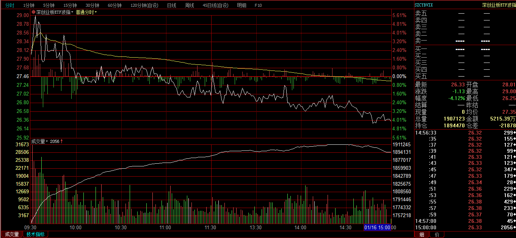
Task: Open the 深创业板ETF波指 indicator dropdown
Action: [x=55, y=12]
